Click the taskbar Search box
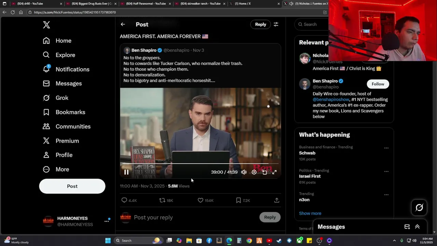 tap(138, 241)
